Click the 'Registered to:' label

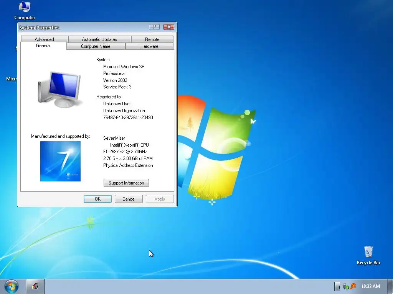[x=109, y=97]
